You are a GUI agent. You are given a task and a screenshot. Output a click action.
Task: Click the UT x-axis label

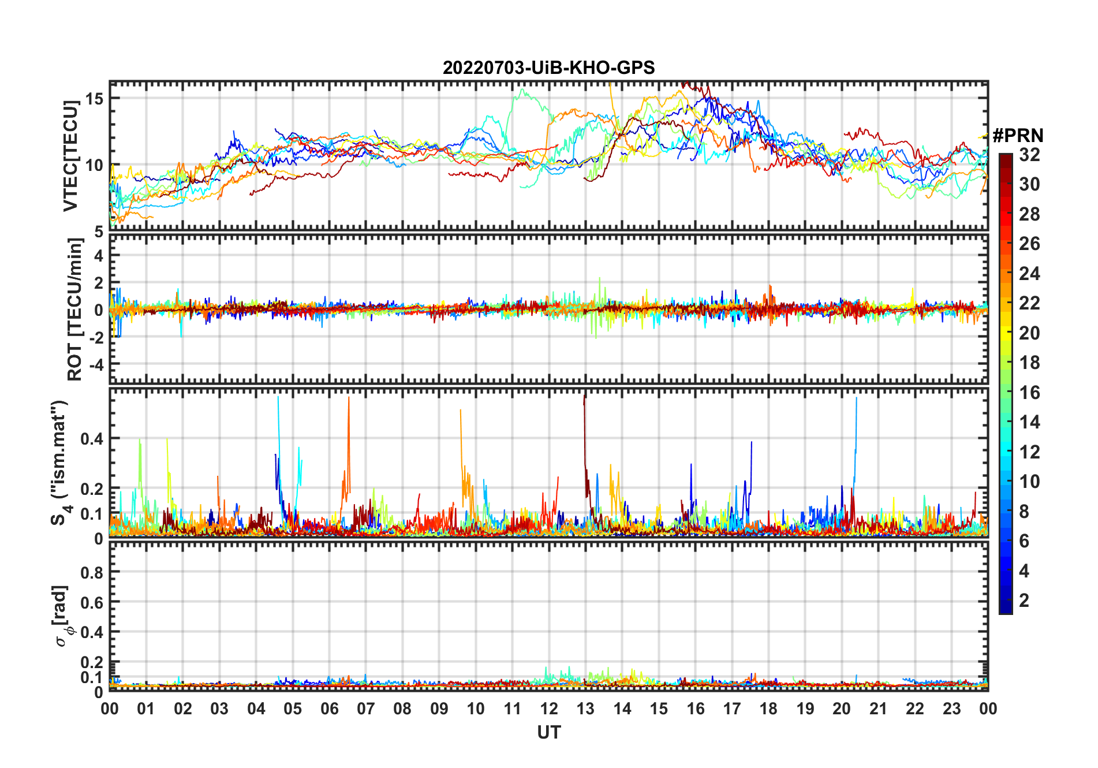(x=548, y=732)
